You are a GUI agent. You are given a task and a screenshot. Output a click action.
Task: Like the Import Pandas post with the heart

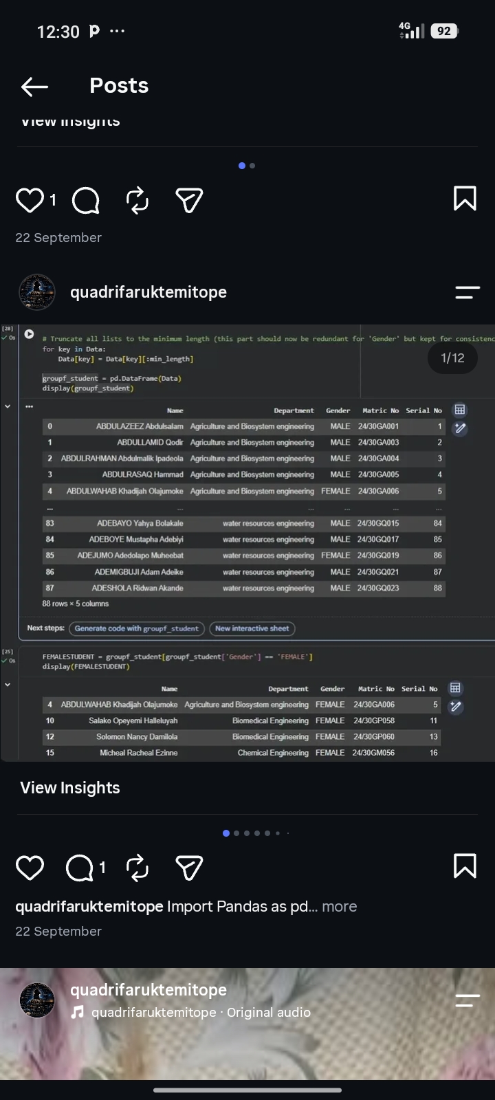(30, 868)
